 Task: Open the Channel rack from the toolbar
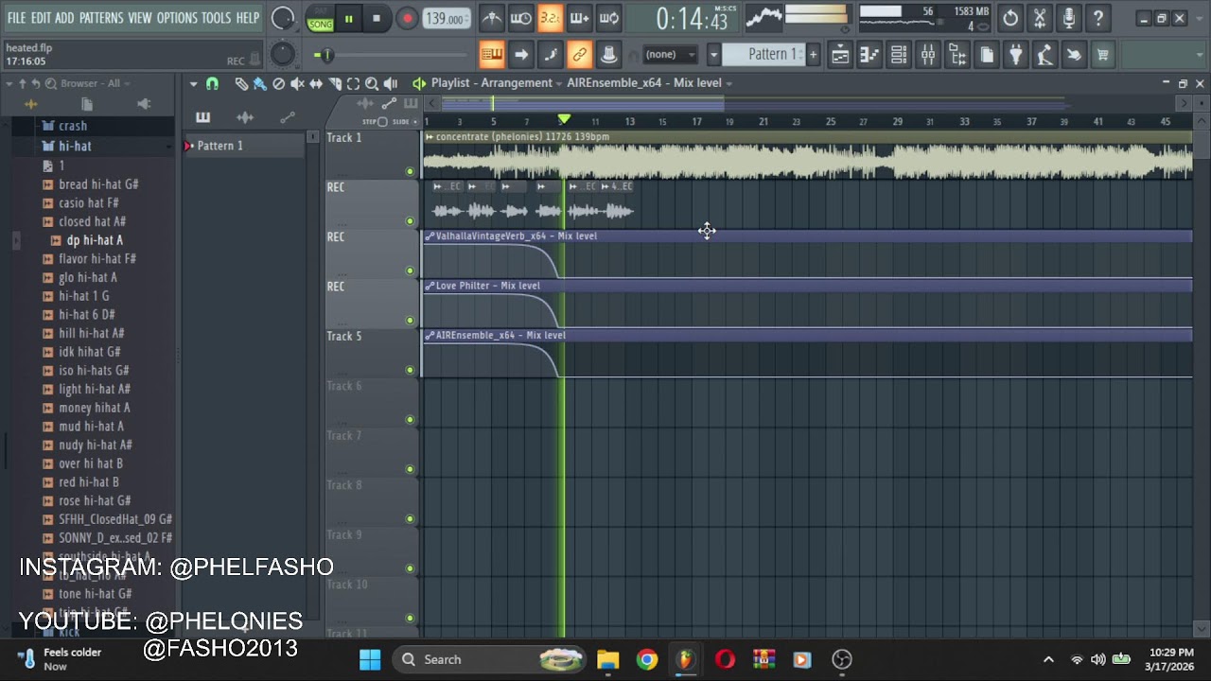pos(899,55)
